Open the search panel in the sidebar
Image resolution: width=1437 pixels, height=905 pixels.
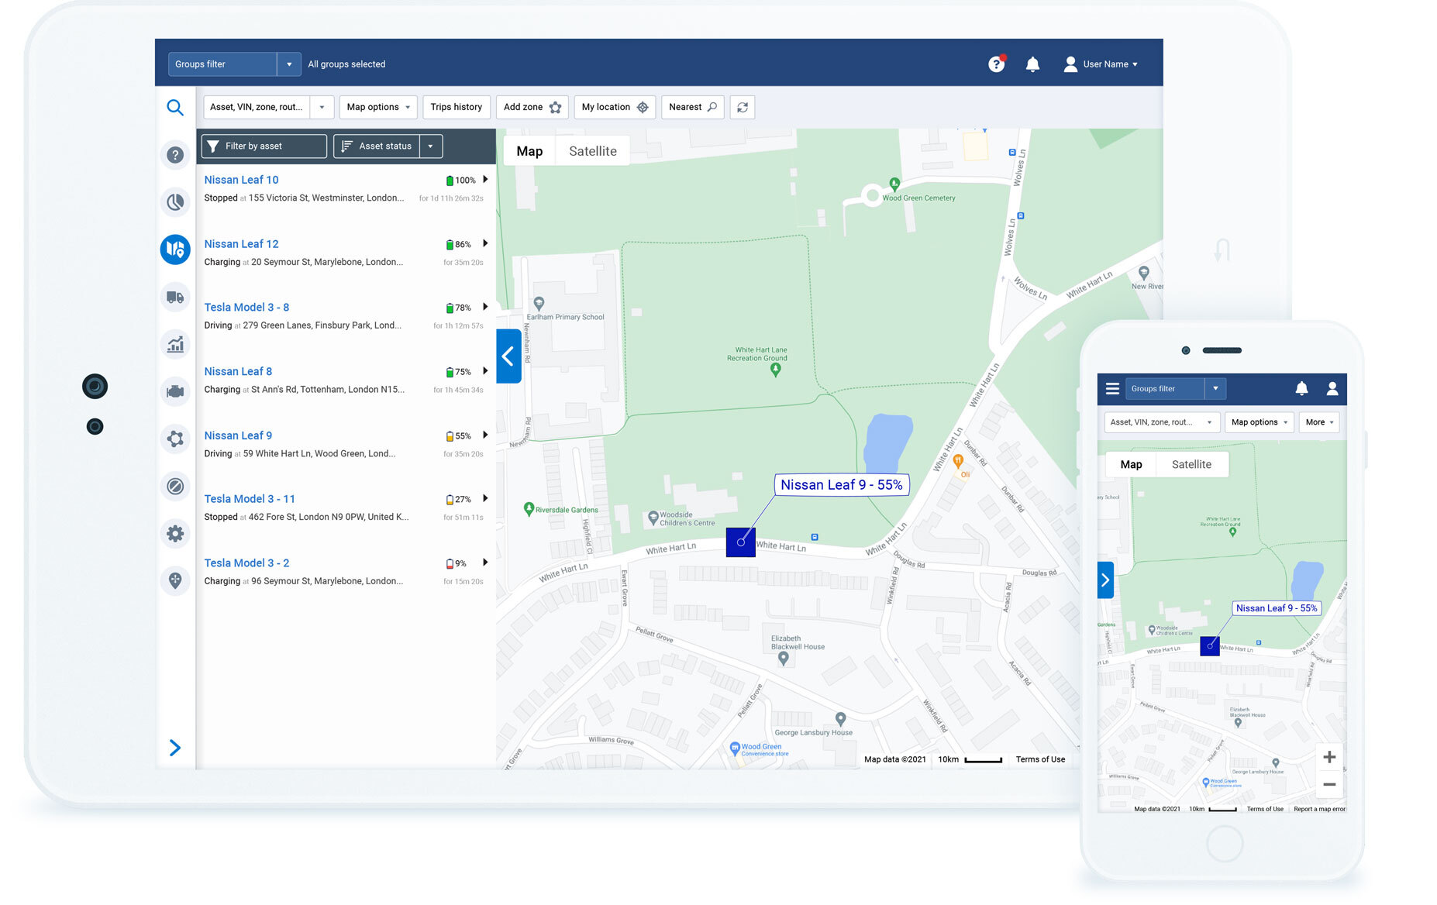click(175, 107)
